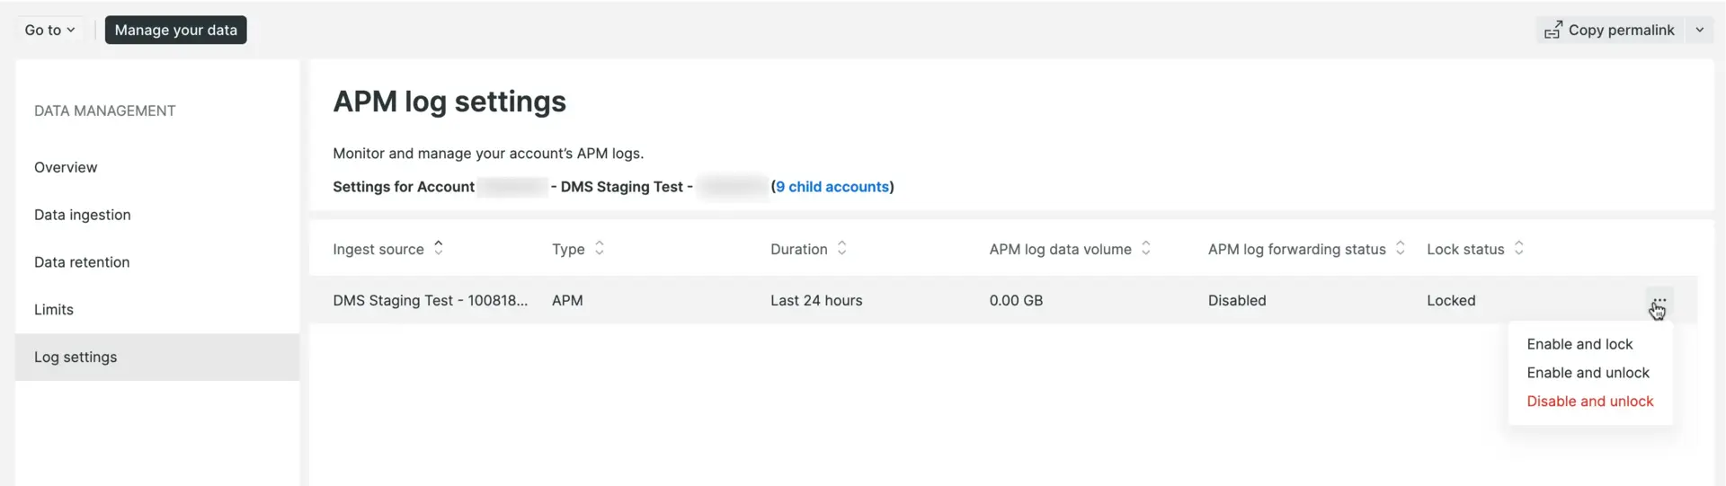Select Disable and unlock option

click(1589, 402)
